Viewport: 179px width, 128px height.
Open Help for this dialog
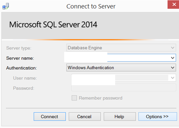pos(120,117)
